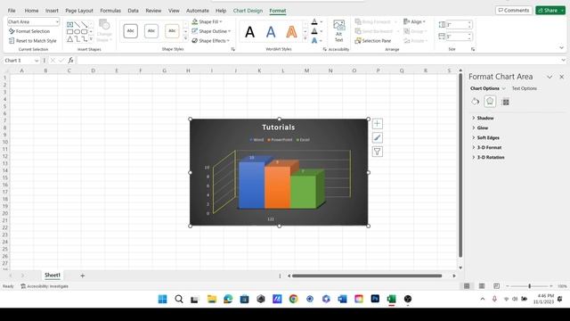Select the Effects pentagon icon in Format pane

point(490,102)
